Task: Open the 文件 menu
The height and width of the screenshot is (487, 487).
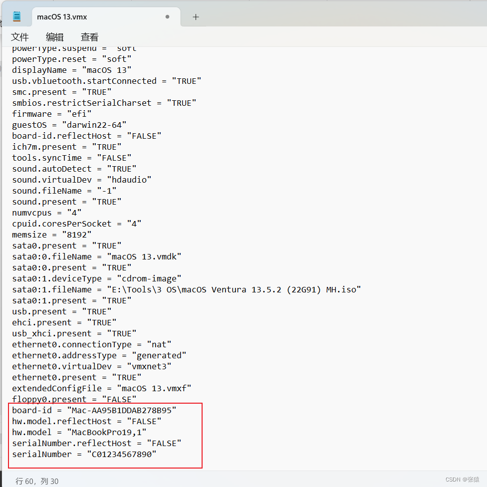Action: (20, 37)
